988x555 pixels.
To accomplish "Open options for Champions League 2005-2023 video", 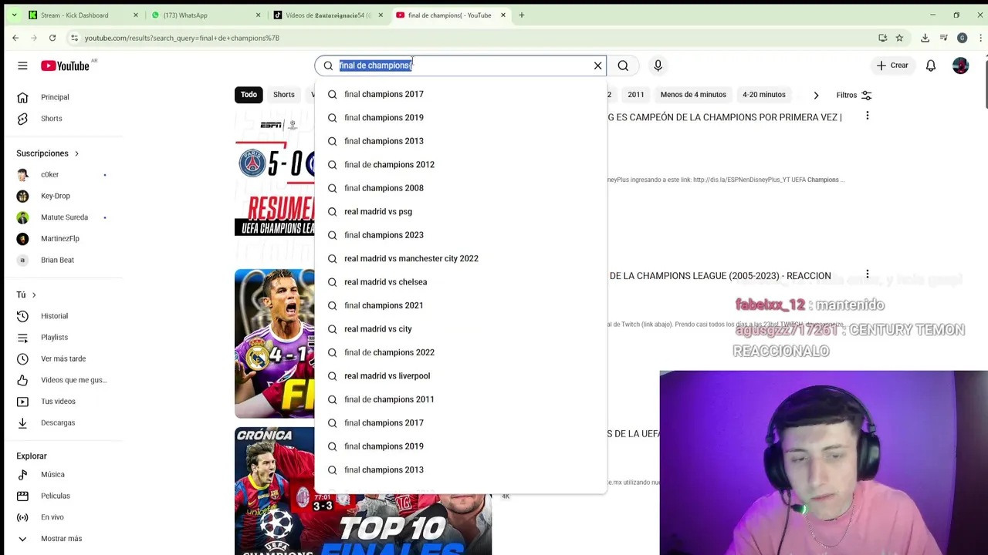I will pos(867,274).
